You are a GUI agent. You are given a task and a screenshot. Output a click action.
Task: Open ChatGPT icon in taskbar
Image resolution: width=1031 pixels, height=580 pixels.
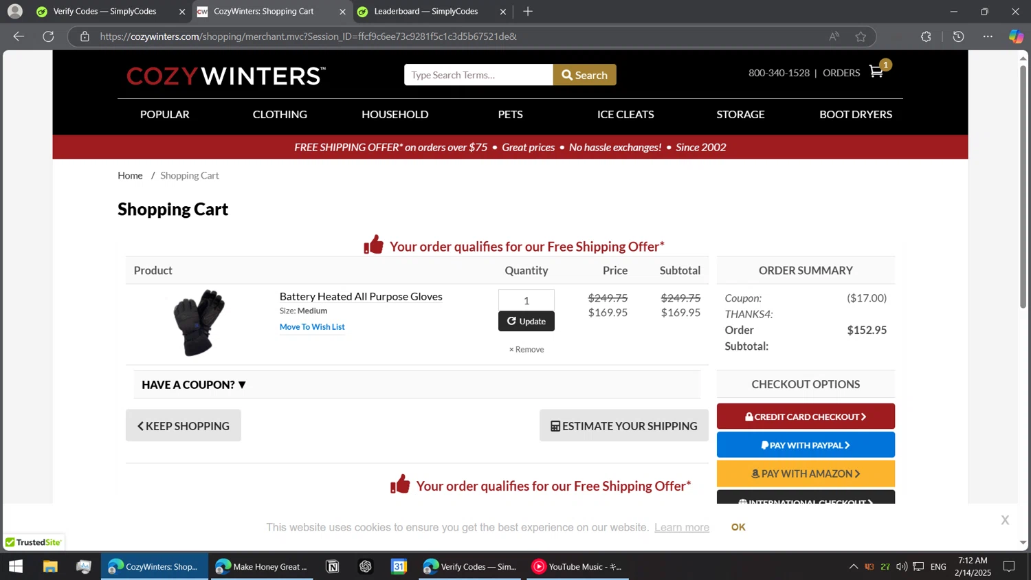point(366,566)
